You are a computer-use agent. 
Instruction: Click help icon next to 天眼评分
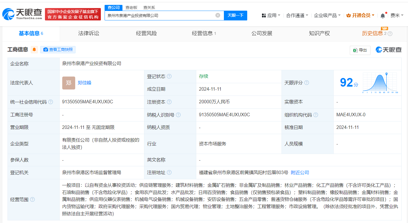pos(307,83)
